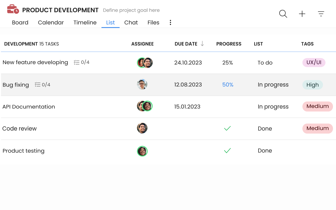The image size is (336, 210).
Task: Click the Product Development briefcase icon
Action: [x=13, y=9]
